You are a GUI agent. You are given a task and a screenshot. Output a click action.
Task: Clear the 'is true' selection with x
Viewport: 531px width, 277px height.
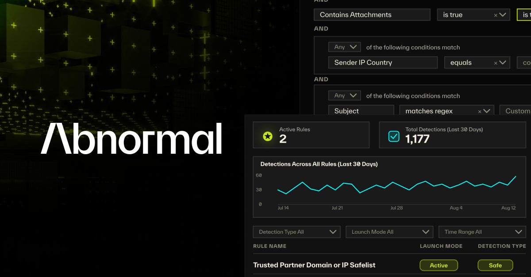click(496, 15)
